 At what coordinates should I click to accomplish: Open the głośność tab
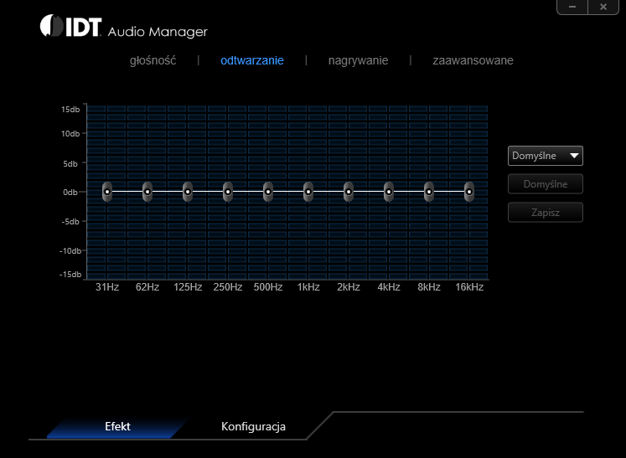point(153,60)
